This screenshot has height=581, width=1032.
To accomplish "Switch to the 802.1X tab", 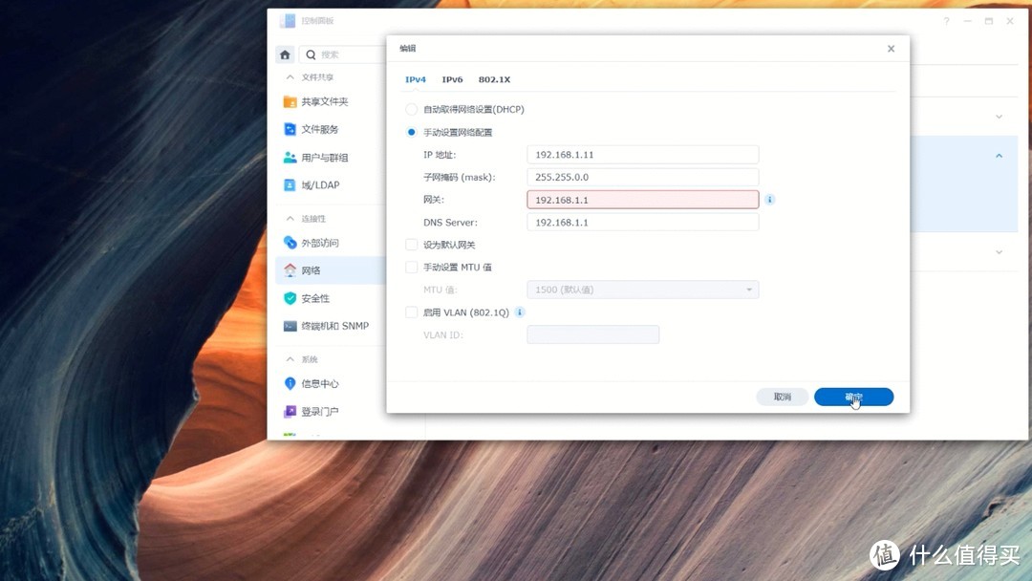I will [x=494, y=79].
